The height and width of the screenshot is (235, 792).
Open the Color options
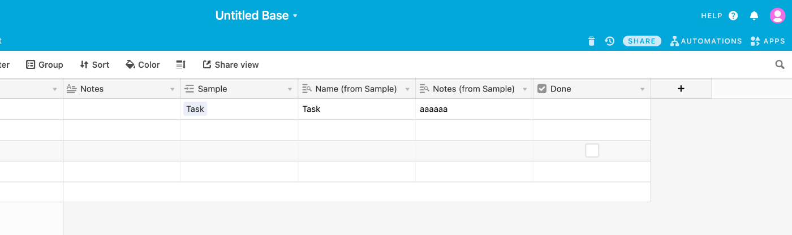click(x=143, y=65)
